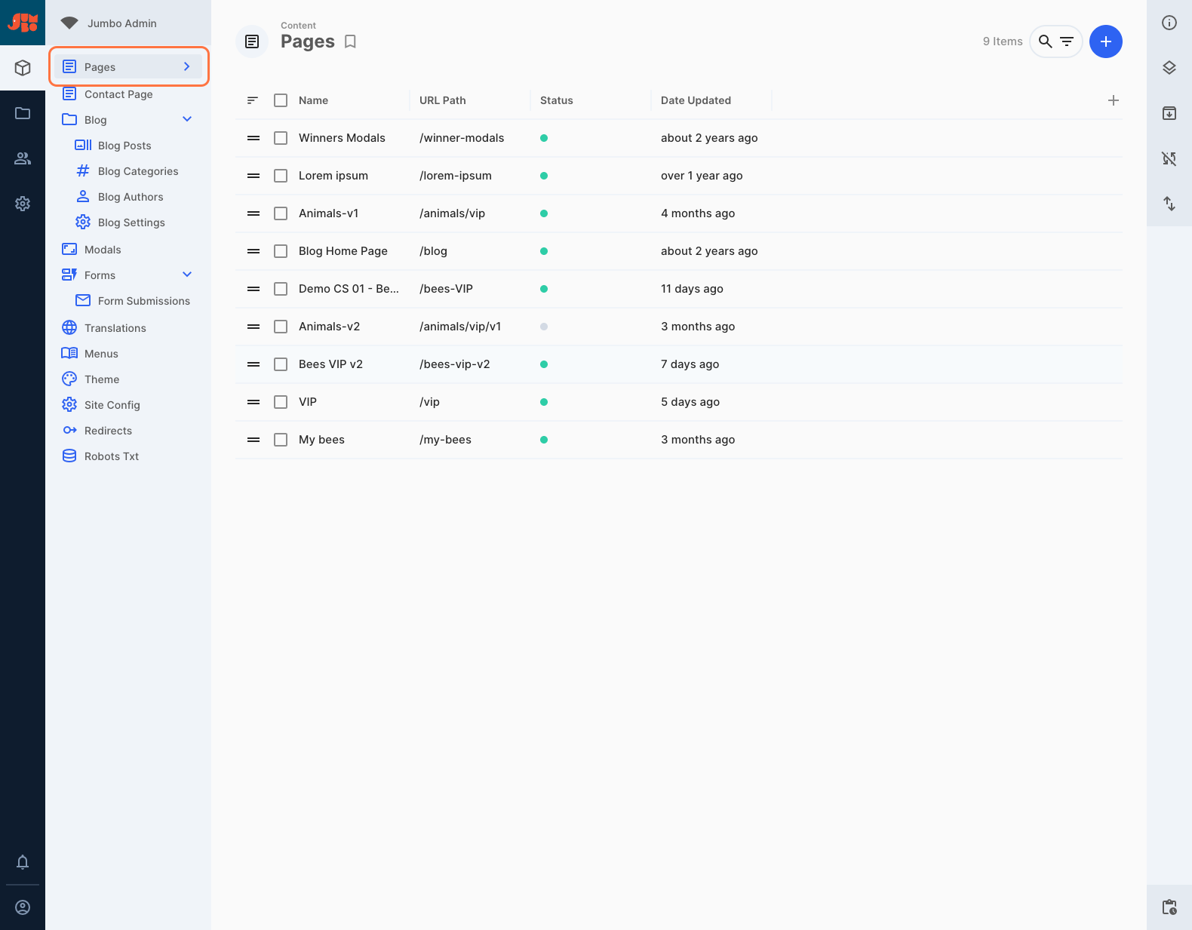Click the filter icon beside search
Viewport: 1192px width, 930px height.
(x=1067, y=41)
